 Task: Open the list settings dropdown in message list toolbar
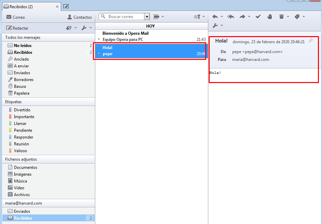[x=199, y=17]
